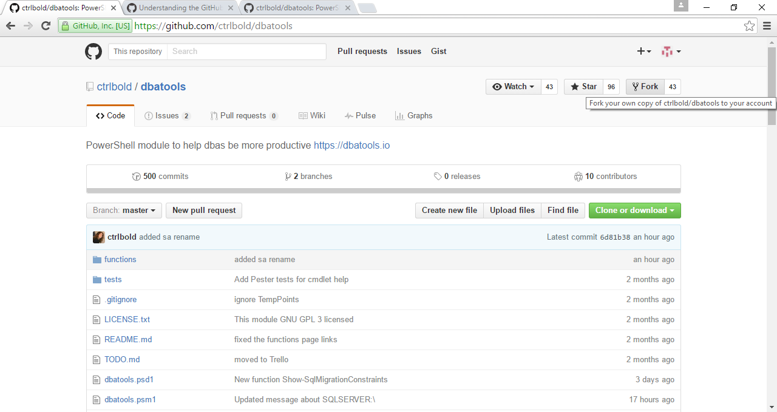
Task: Click the New pull request button
Action: (x=204, y=211)
